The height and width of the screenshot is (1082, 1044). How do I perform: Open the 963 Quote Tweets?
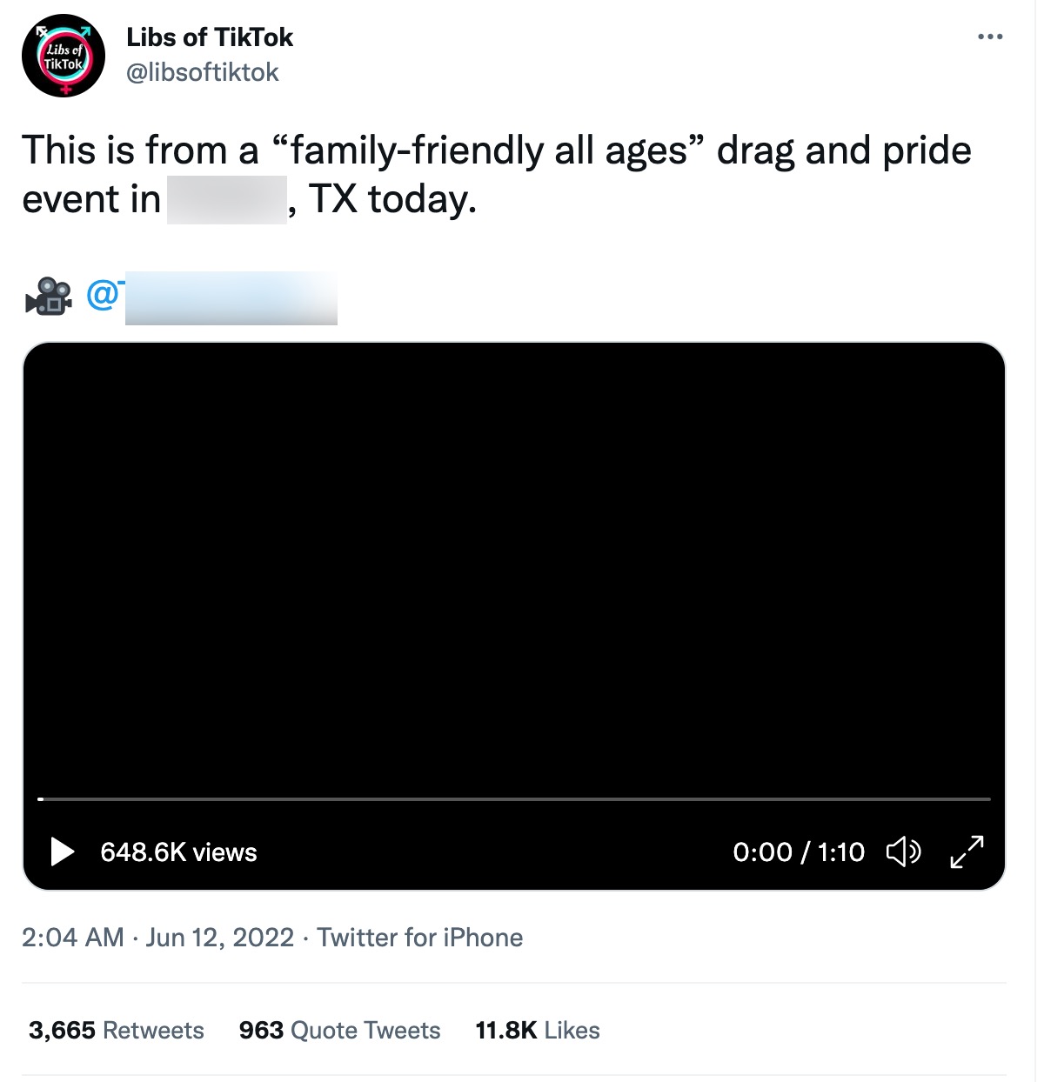click(x=339, y=1030)
